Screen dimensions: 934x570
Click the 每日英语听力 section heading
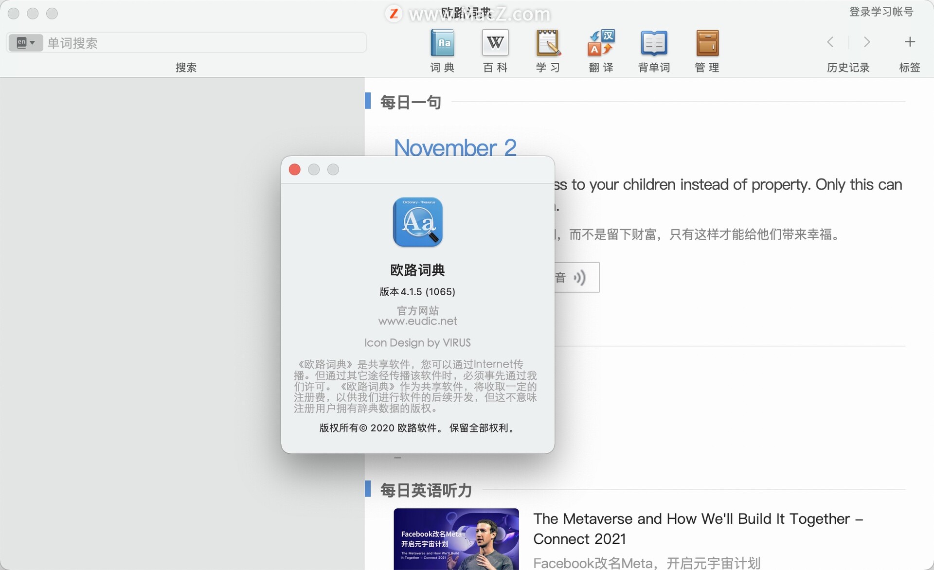pyautogui.click(x=426, y=490)
